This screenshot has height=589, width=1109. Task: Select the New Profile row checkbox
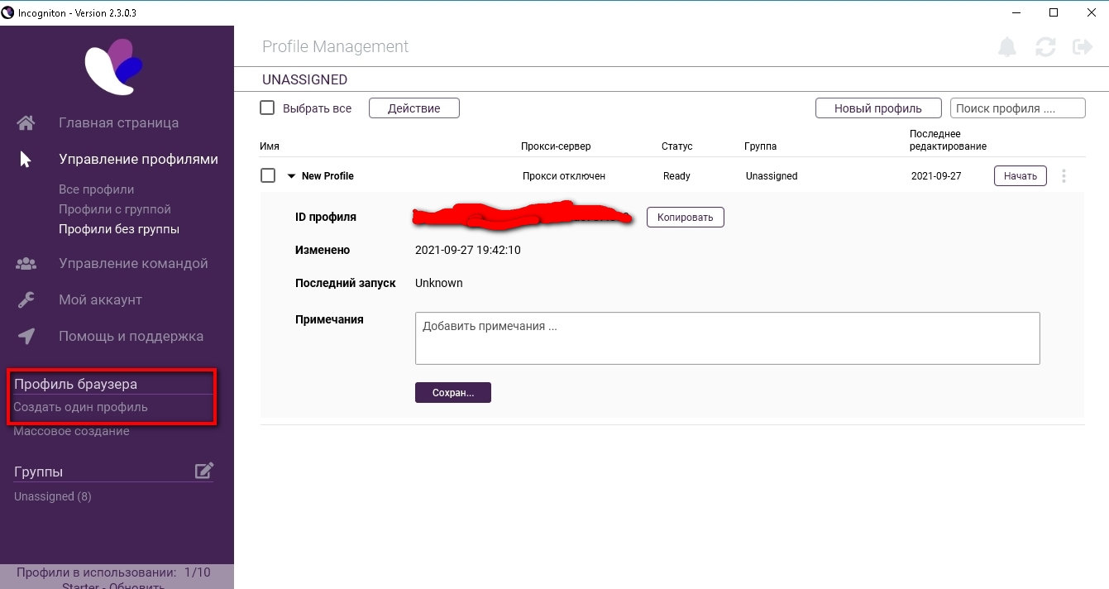tap(267, 175)
